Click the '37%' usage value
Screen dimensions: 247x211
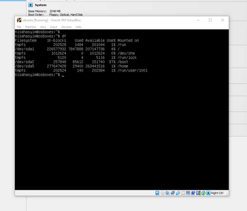(x=112, y=62)
